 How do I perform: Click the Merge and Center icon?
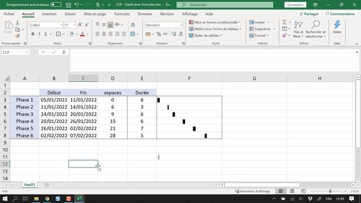pos(133,34)
